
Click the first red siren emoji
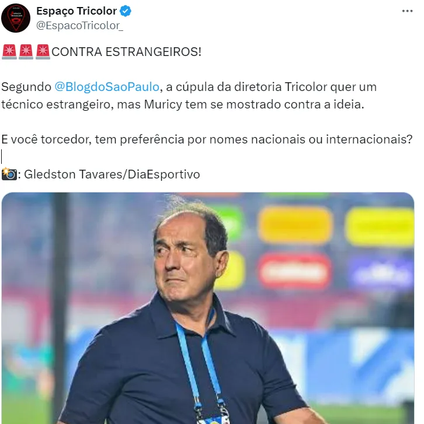pos(9,52)
